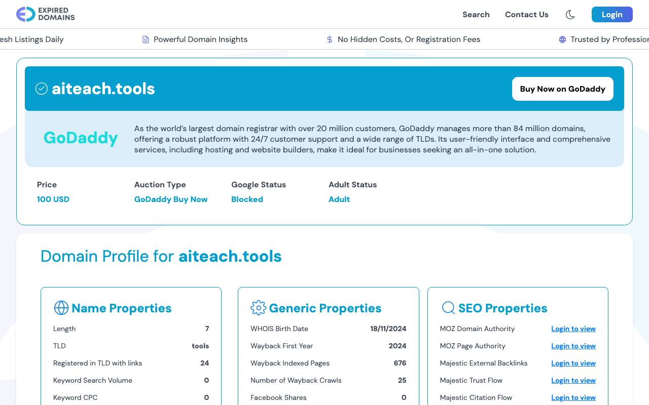Viewport: 649px width, 405px height.
Task: Click the Login button
Action: tap(612, 15)
